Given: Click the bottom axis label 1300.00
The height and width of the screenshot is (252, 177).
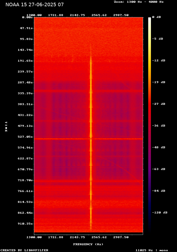Looking at the screenshot, I should coord(34,237).
